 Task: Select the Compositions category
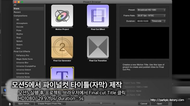[x=21, y=16]
